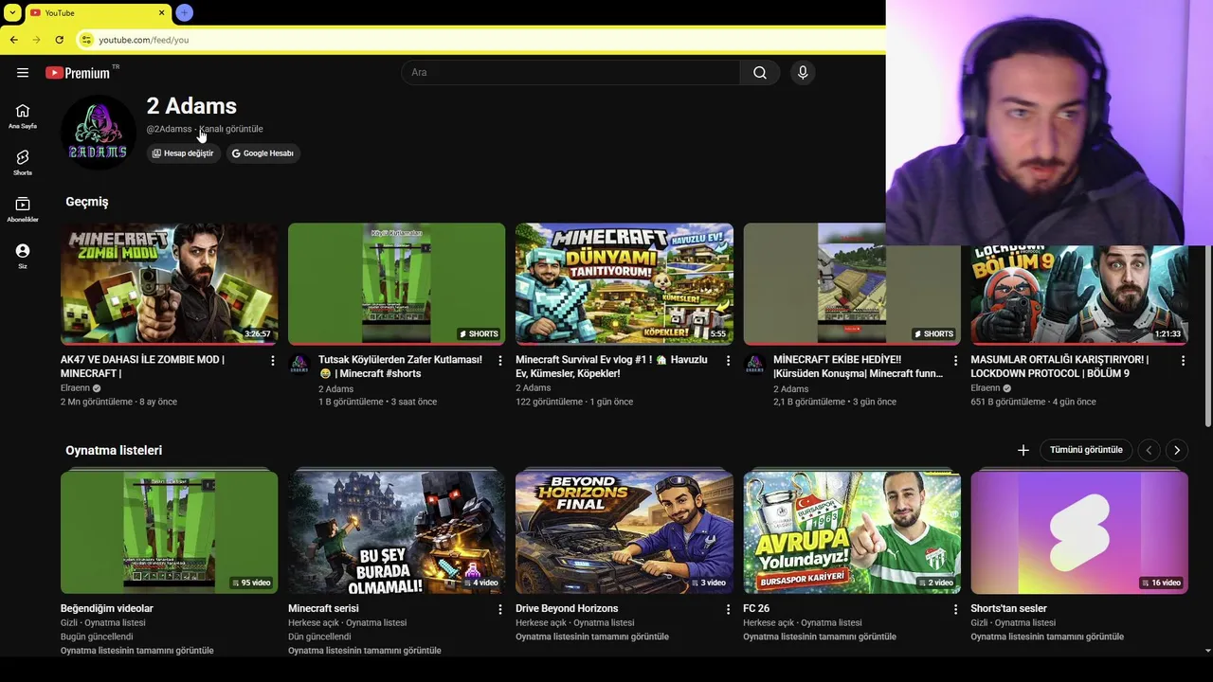The image size is (1213, 682).
Task: View full list under Minecraft serisi
Action: pos(365,651)
